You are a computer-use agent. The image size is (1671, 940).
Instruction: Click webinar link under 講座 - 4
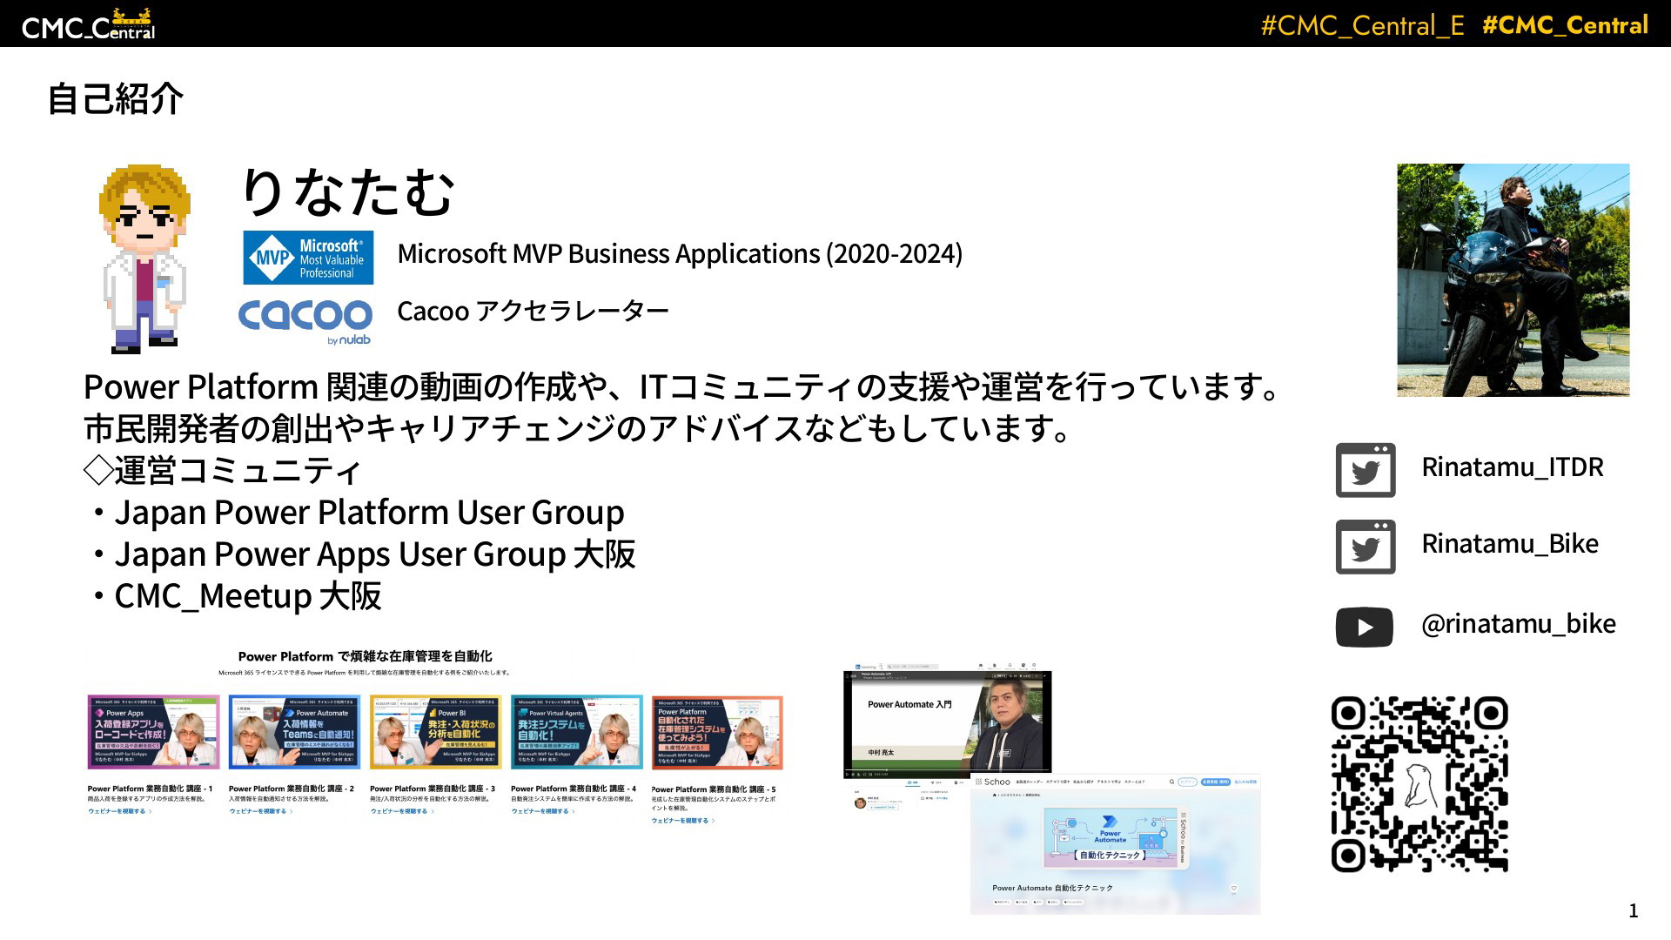[543, 811]
